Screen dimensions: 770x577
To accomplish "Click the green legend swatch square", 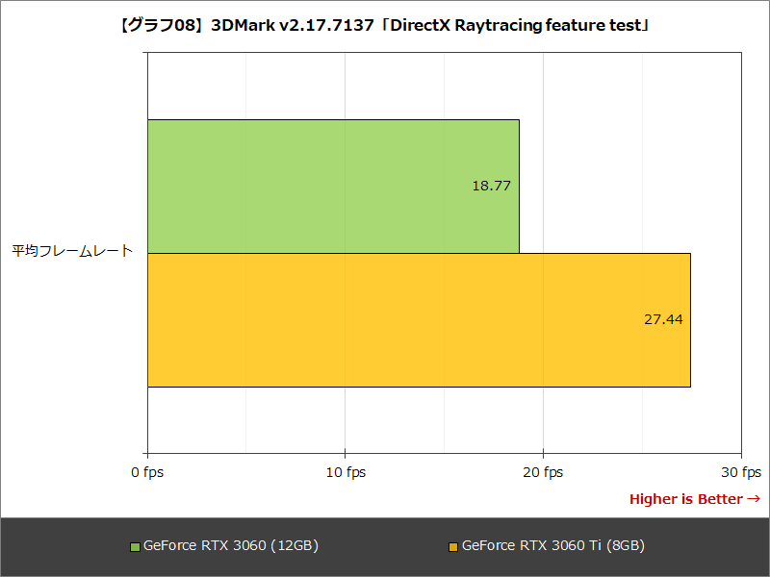I will pyautogui.click(x=134, y=545).
